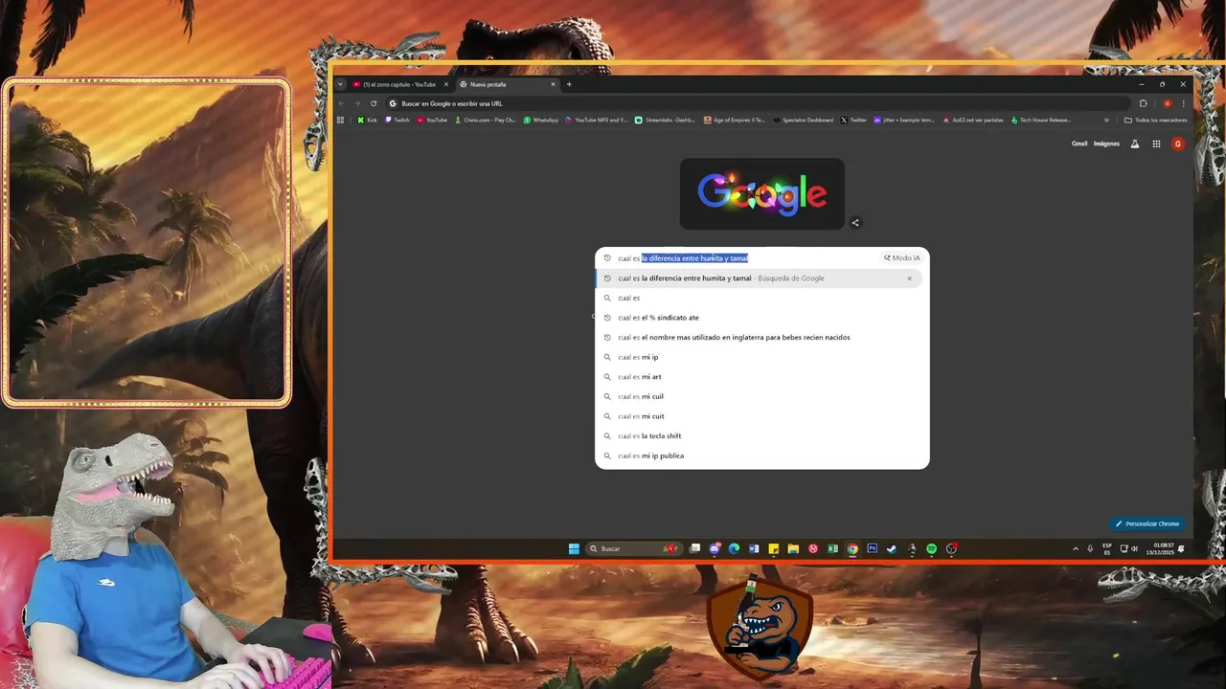Click the Chrome address bar
The image size is (1226, 689).
757,103
